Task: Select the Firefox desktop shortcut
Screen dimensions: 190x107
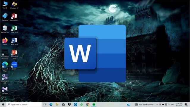Action: 5,42
